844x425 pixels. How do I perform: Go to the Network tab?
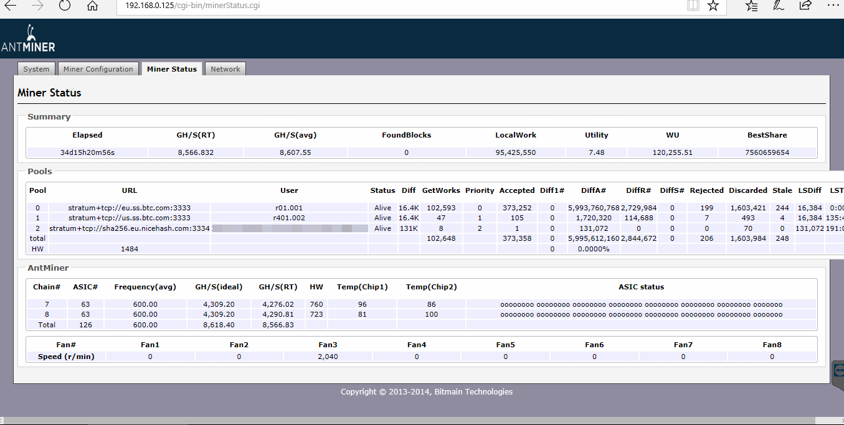click(225, 69)
